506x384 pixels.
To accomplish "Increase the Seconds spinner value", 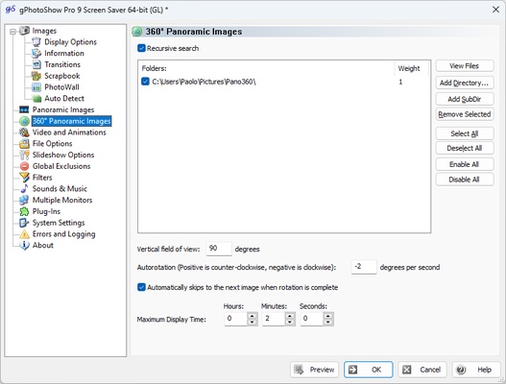I will point(328,316).
